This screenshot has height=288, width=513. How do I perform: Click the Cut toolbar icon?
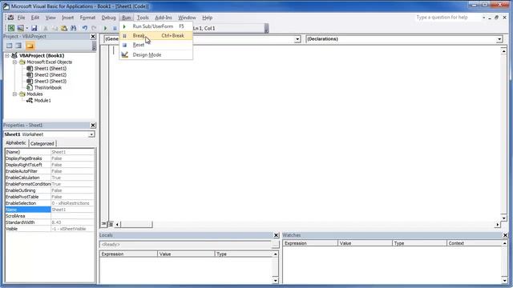46,29
